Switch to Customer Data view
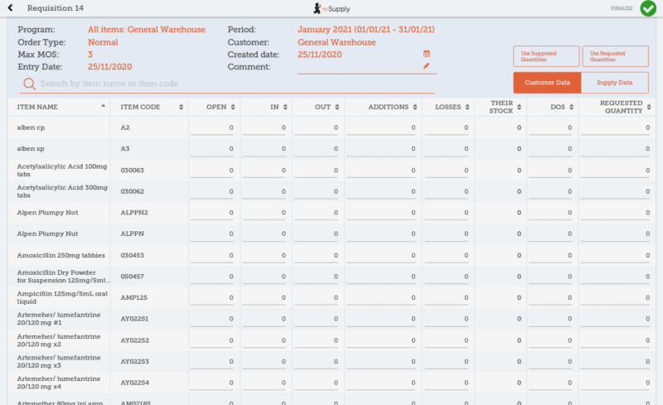 [x=547, y=83]
